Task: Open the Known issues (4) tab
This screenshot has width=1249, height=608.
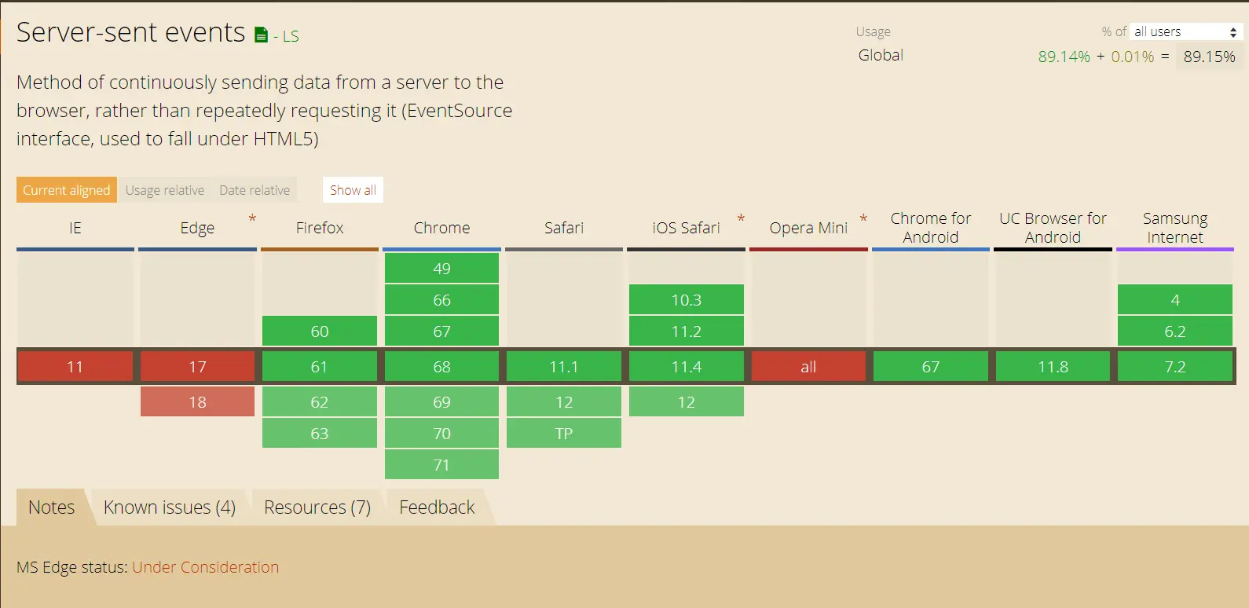Action: (170, 507)
